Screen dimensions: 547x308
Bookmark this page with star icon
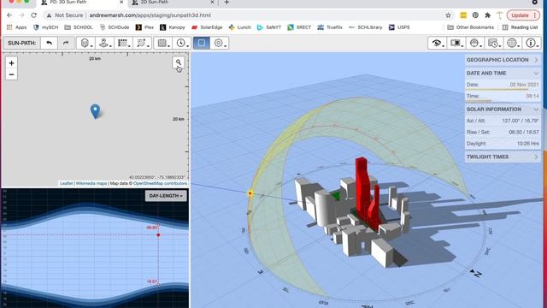pos(448,15)
